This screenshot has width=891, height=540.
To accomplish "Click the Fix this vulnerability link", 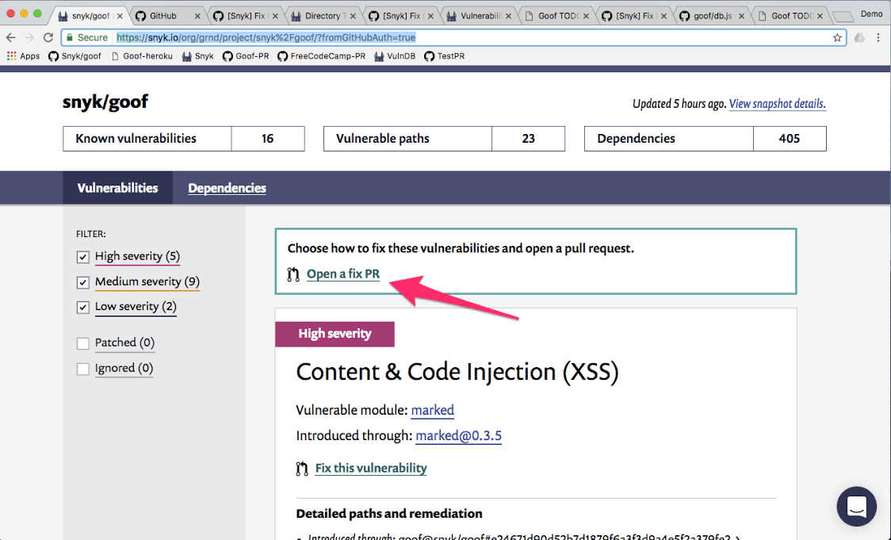I will [370, 468].
